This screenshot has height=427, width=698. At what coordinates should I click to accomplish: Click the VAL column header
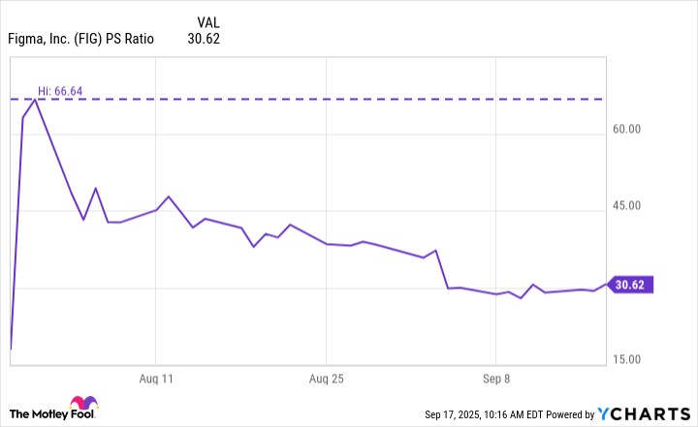(207, 20)
